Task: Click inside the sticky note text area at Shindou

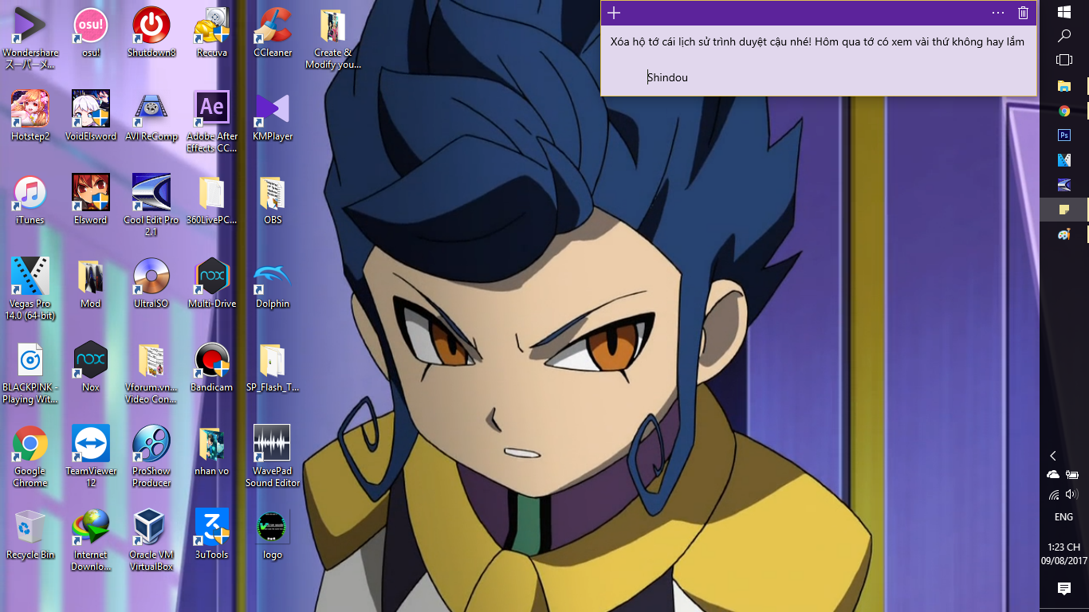Action: pos(667,77)
